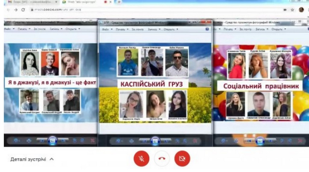Open Файл dropdown in the middle viewer
The image size is (309, 172).
107,29
